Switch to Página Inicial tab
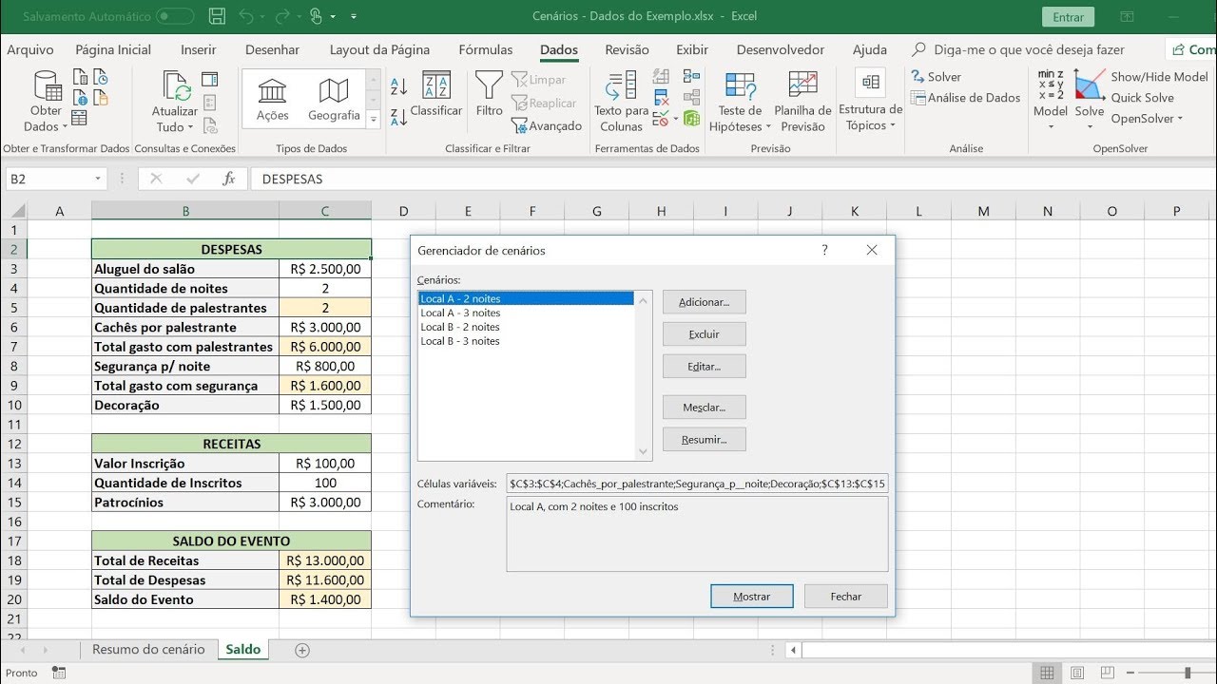 (x=113, y=49)
